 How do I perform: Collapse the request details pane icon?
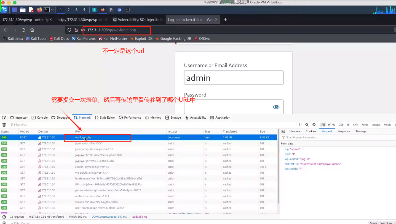283,131
